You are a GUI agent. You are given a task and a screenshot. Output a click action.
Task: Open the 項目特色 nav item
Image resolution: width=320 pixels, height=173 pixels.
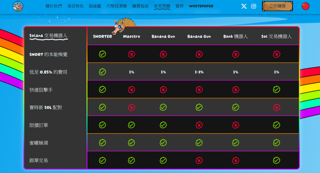[x=75, y=6]
